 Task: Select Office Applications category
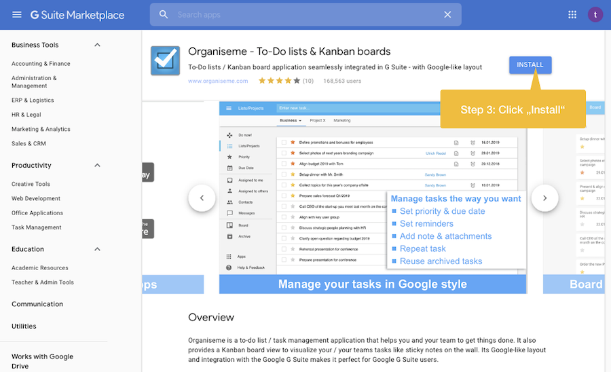click(37, 212)
